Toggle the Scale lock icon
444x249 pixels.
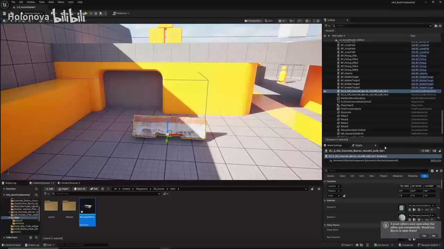(x=344, y=196)
